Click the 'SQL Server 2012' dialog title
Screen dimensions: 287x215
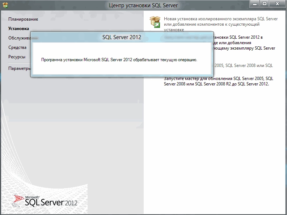tap(122, 37)
